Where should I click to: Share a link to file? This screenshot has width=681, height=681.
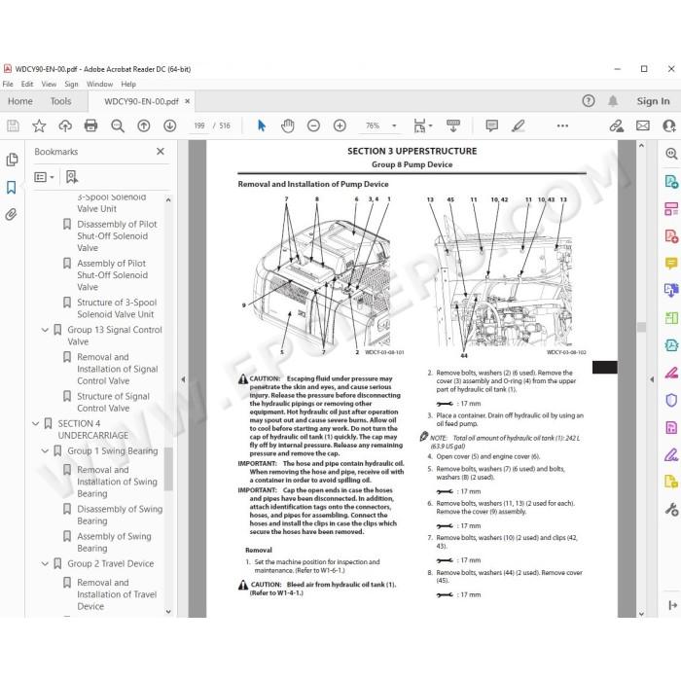[616, 125]
